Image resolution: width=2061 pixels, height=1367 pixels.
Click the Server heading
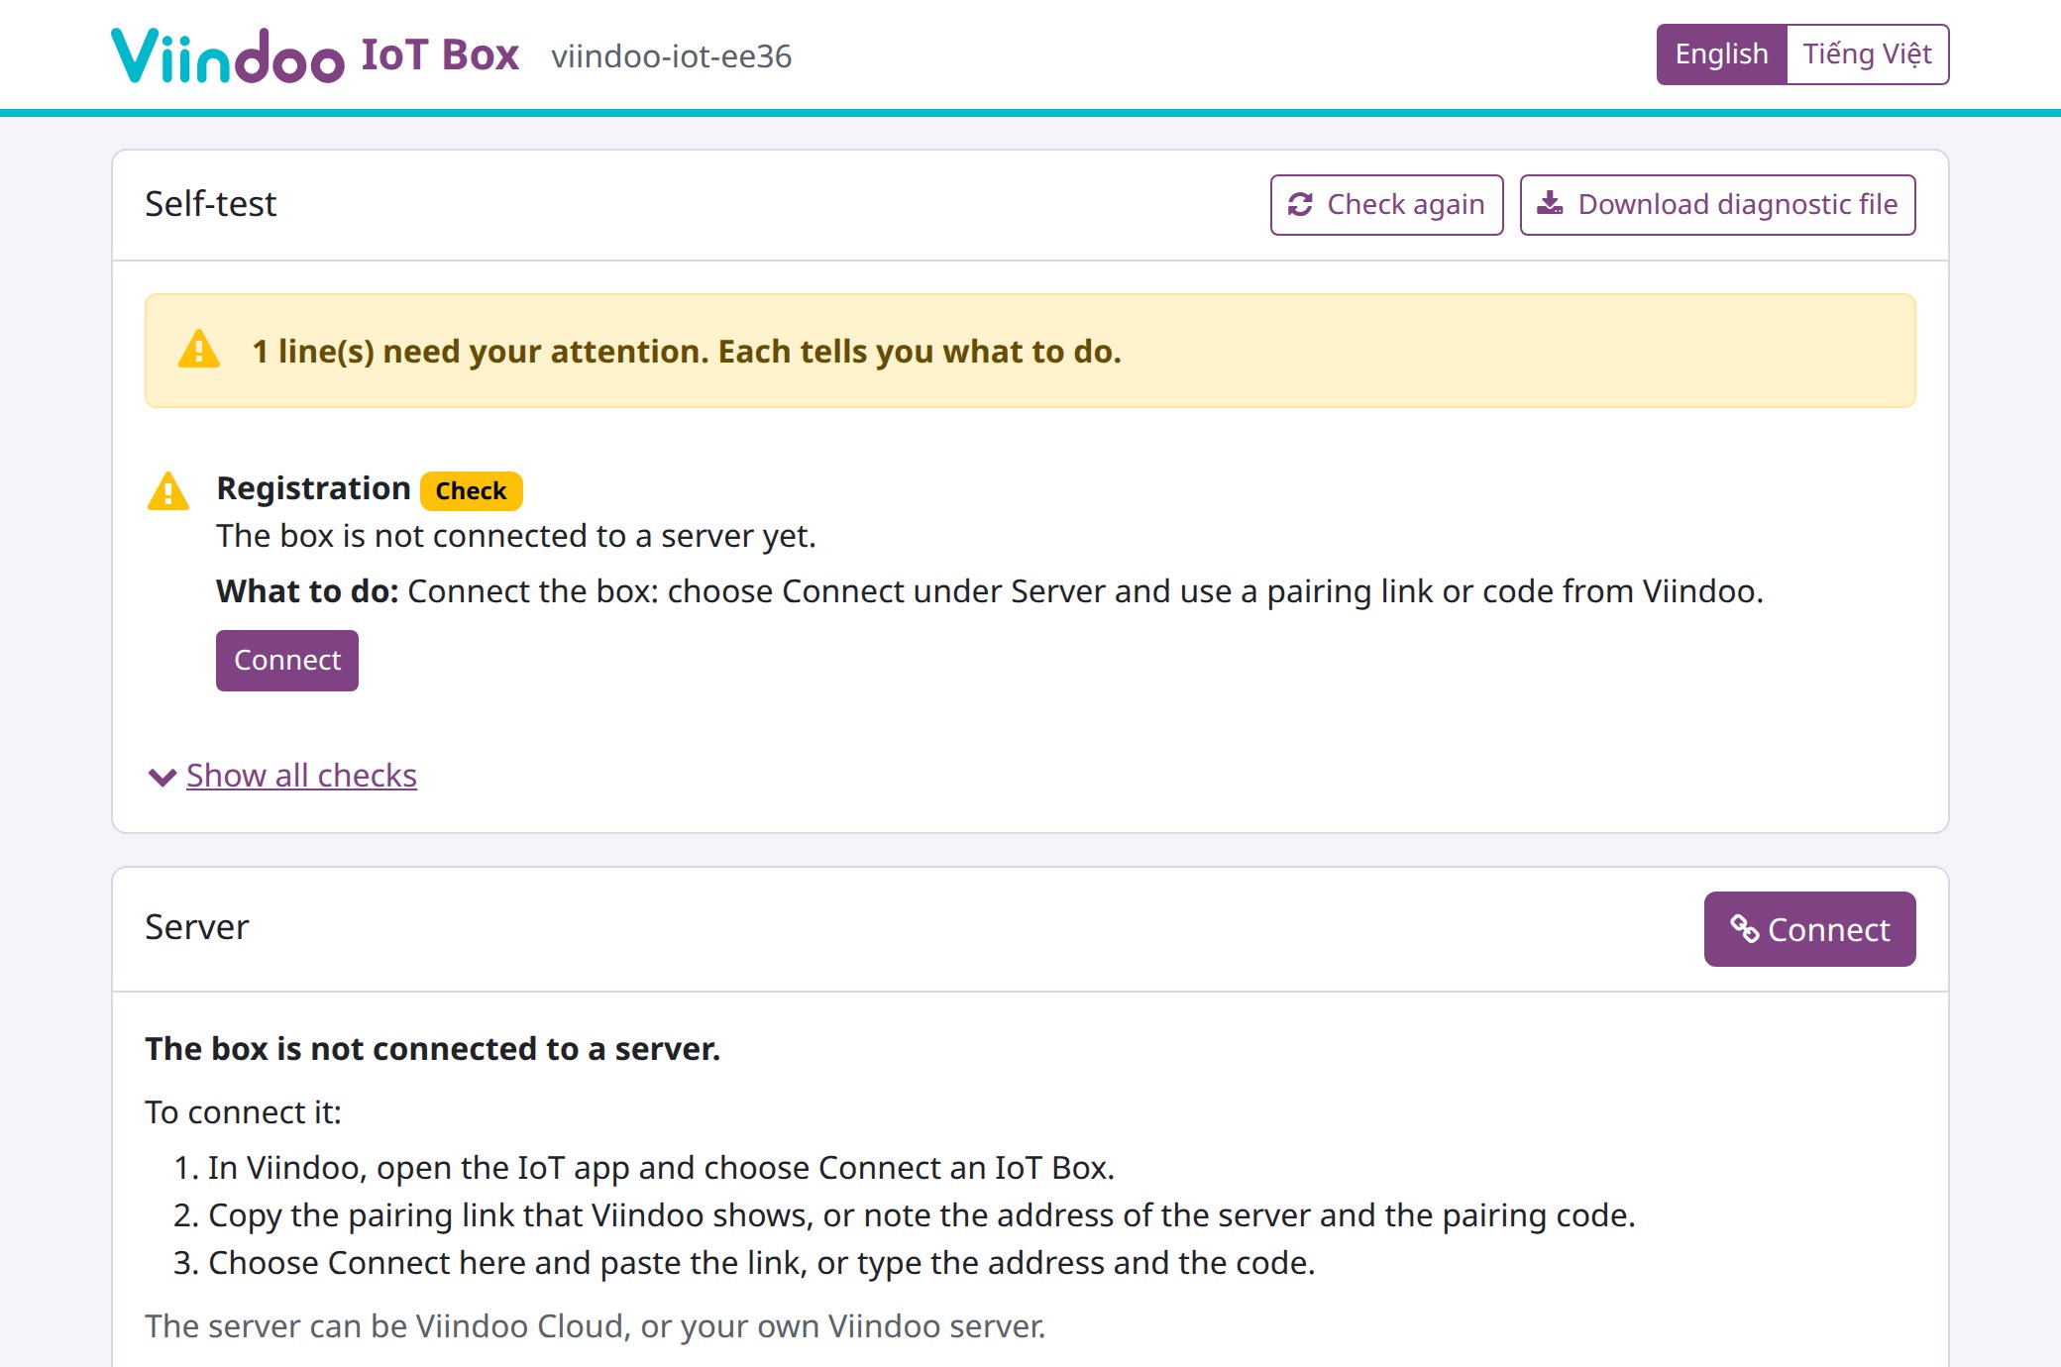tap(196, 927)
